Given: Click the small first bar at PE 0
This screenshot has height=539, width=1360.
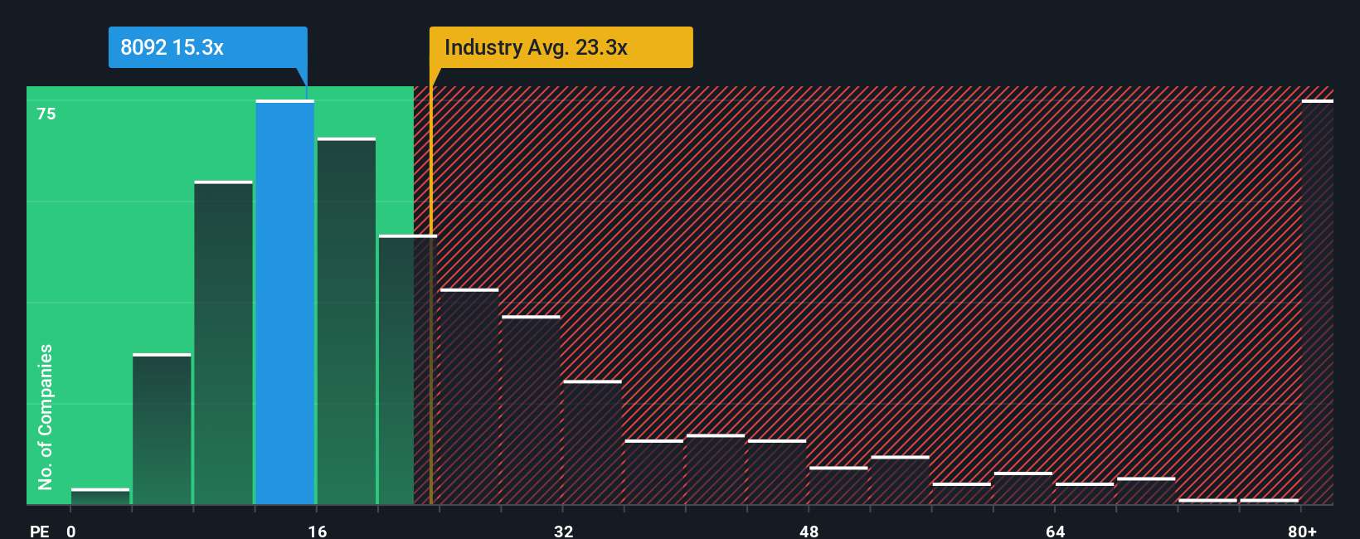Looking at the screenshot, I should 100,497.
